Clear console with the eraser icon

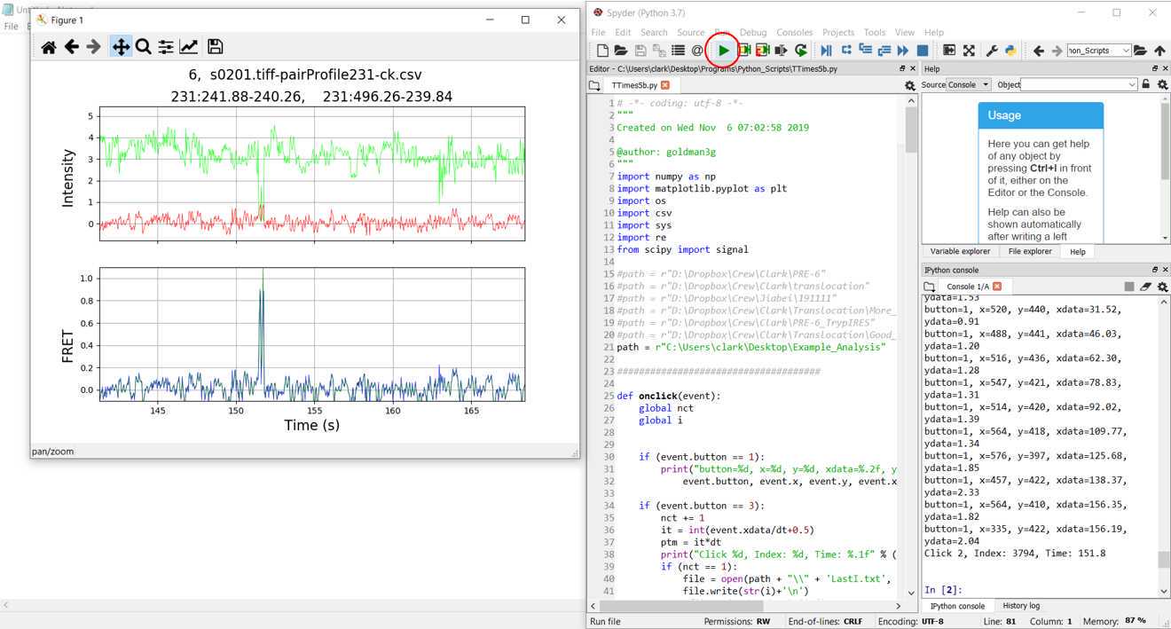click(x=1146, y=287)
